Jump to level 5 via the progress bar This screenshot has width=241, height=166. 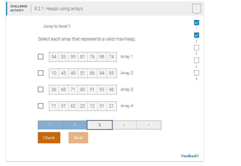[x=149, y=125]
